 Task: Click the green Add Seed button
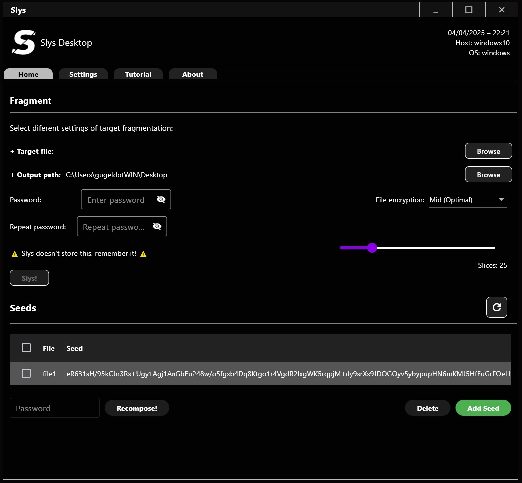(483, 408)
